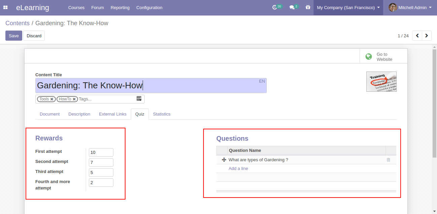Screen dimensions: 437x214
Task: Click the globe Go to Website icon
Action: coord(369,56)
